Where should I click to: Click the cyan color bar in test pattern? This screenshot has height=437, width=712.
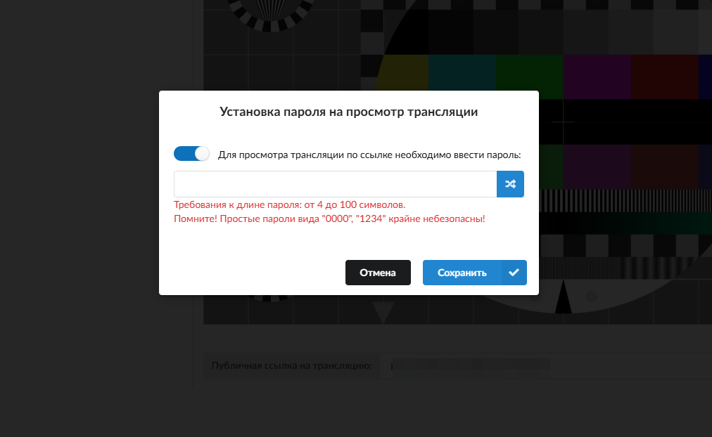tap(462, 72)
